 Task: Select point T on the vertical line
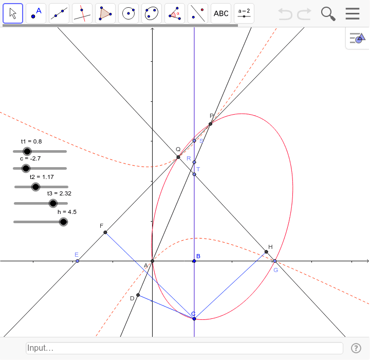coord(194,174)
